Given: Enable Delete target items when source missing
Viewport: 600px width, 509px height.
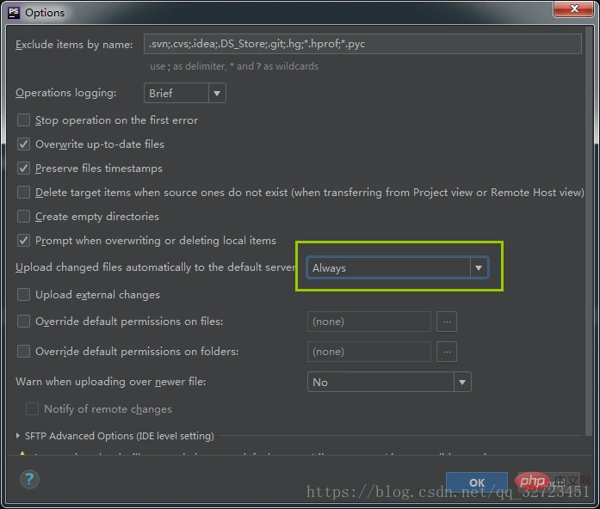Looking at the screenshot, I should pos(24,193).
